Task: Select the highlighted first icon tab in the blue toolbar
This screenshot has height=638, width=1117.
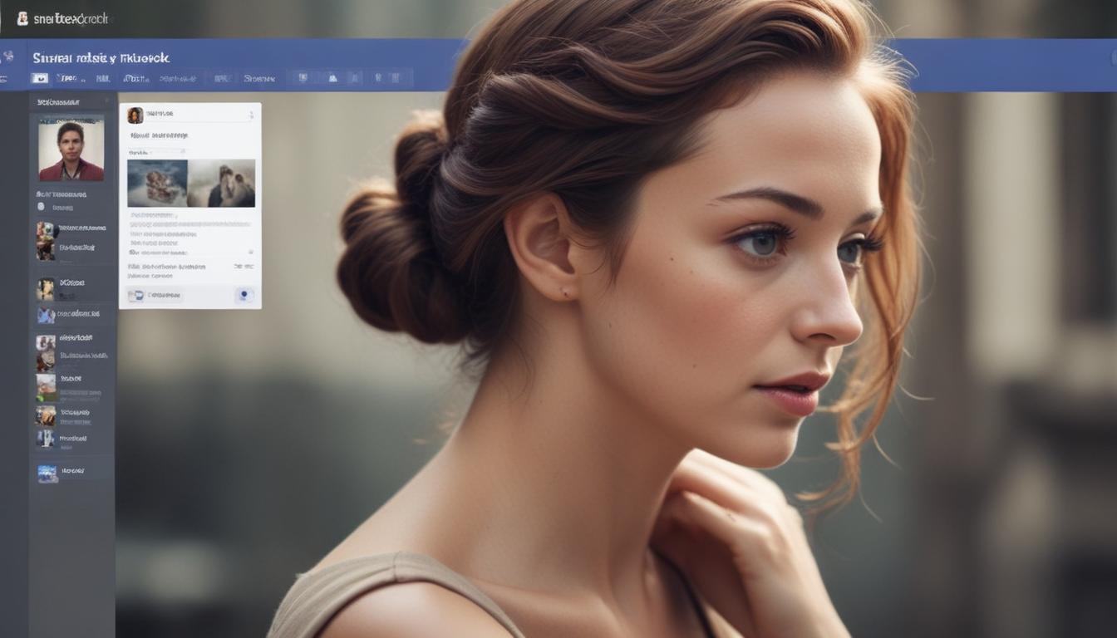Action: [39, 78]
